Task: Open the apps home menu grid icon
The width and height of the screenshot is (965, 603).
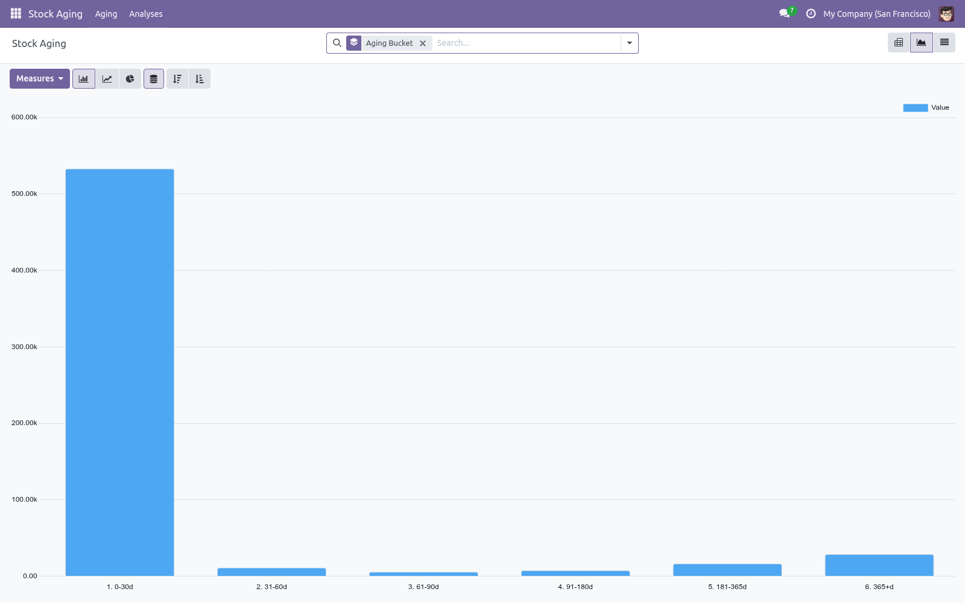Action: (x=16, y=13)
